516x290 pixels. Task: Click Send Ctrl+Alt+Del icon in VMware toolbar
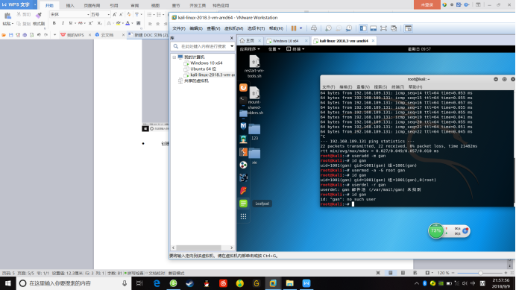[314, 28]
